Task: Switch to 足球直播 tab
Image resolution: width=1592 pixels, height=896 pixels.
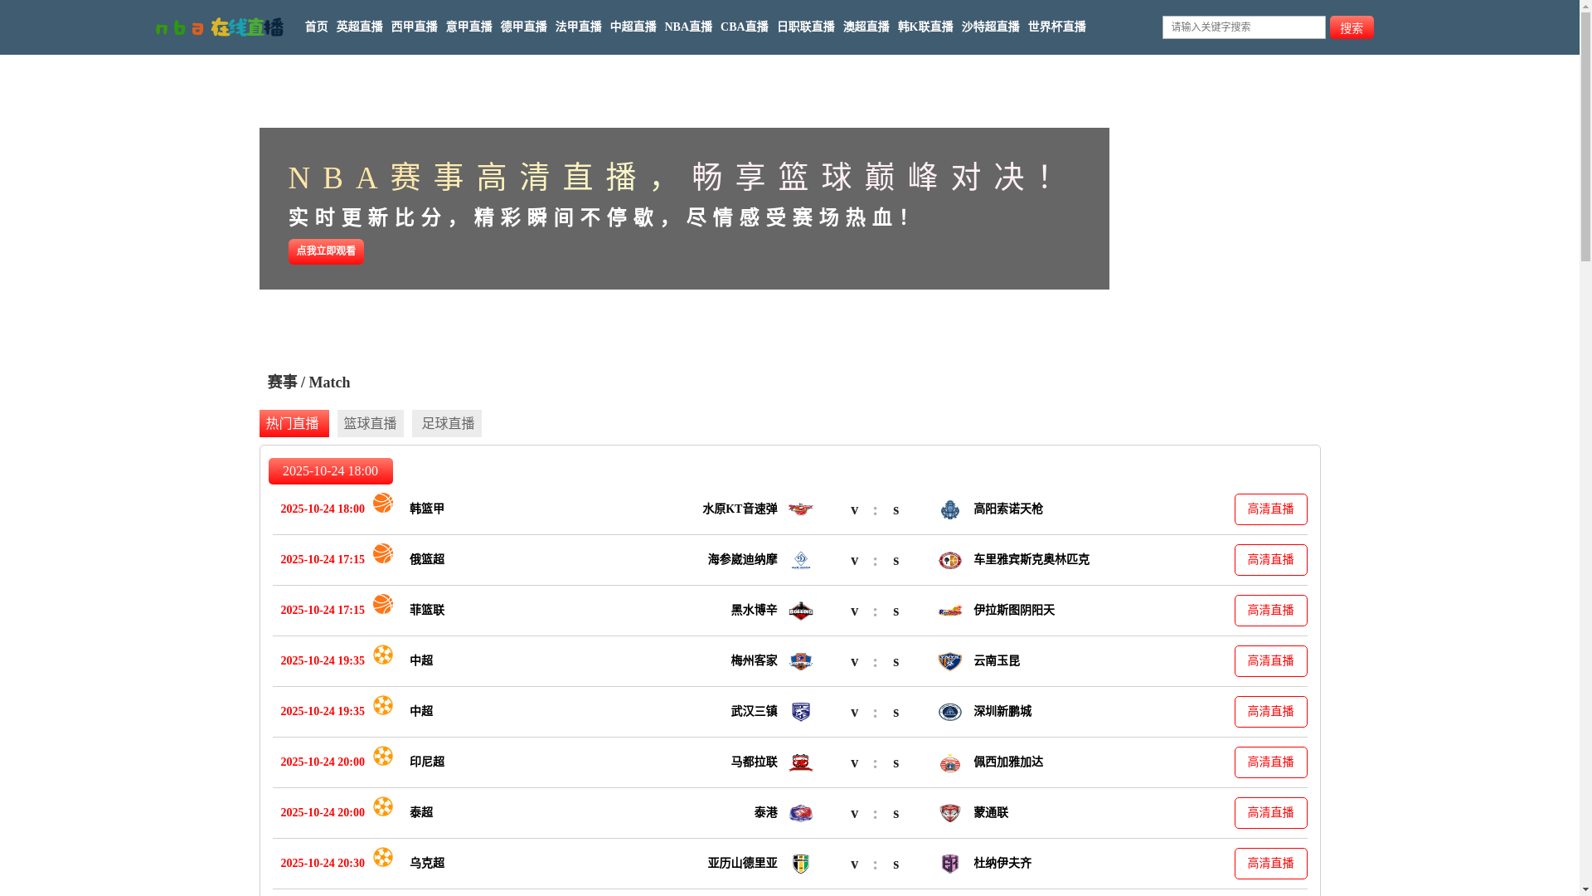Action: 446,423
